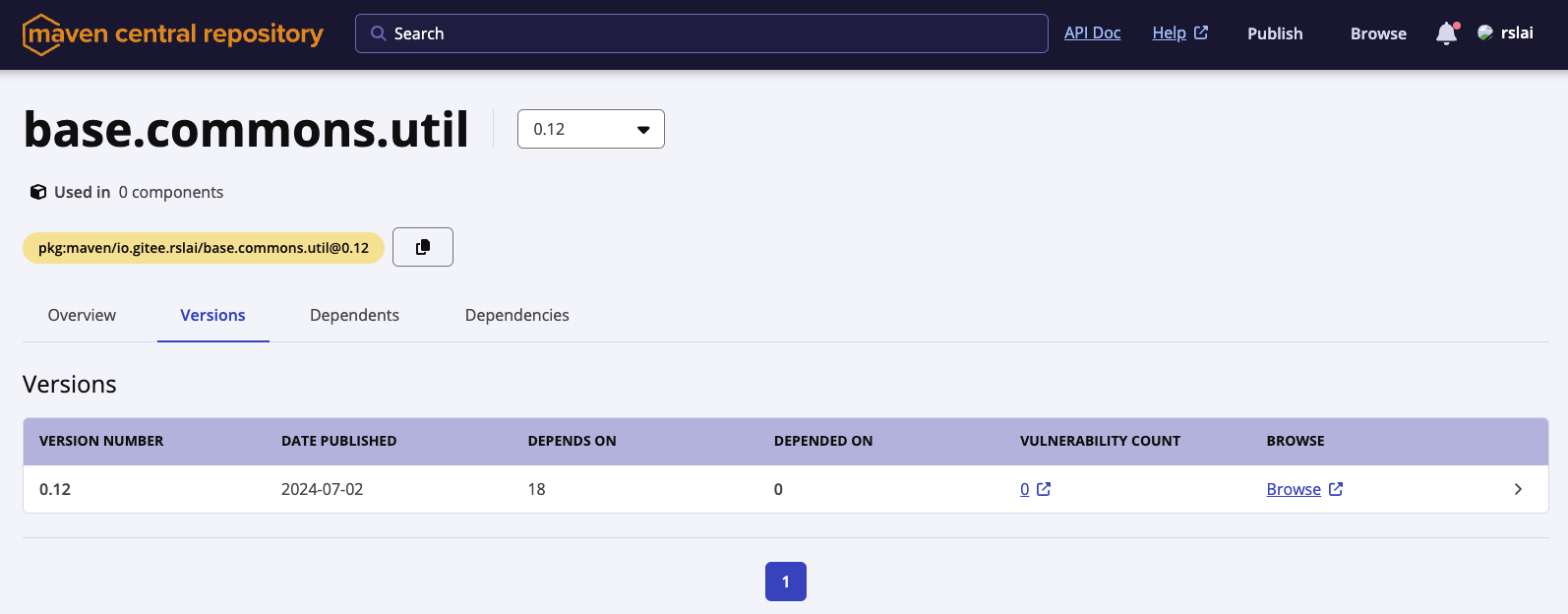The height and width of the screenshot is (614, 1568).
Task: Click the Used in 0 components text
Action: (139, 192)
